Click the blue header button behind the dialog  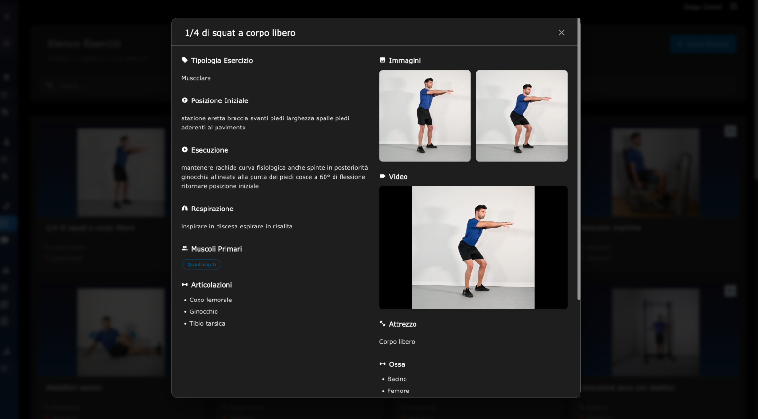pos(704,44)
